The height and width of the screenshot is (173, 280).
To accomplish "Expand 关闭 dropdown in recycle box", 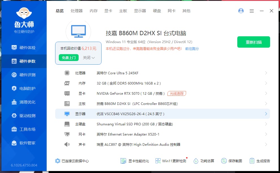I will point(89,58).
